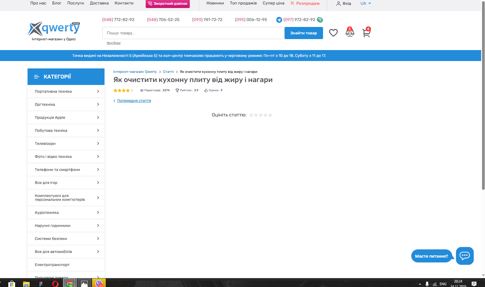Open the UA language dropdown
Screen dimensions: 485x287
365,4
